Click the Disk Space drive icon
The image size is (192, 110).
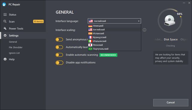click(x=169, y=20)
